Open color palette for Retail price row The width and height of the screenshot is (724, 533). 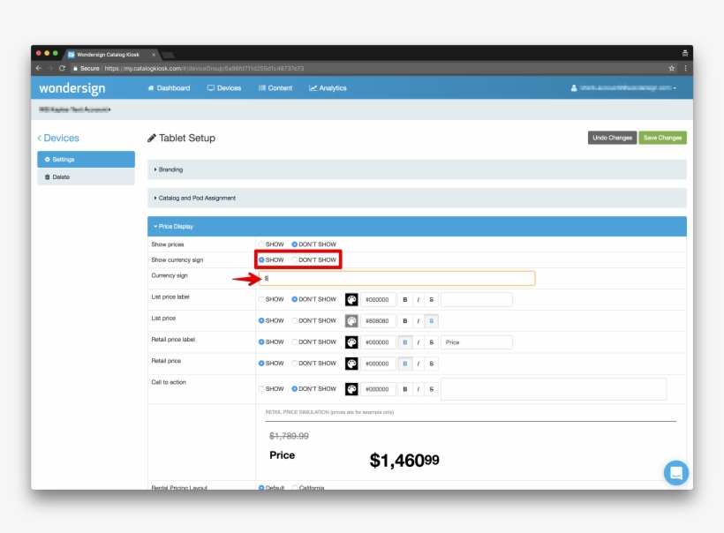coord(351,364)
